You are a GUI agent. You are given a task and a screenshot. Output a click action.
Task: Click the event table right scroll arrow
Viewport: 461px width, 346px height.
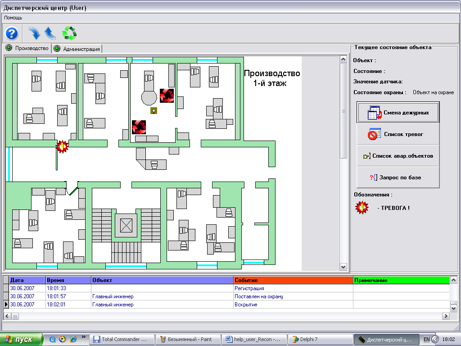[x=446, y=316]
